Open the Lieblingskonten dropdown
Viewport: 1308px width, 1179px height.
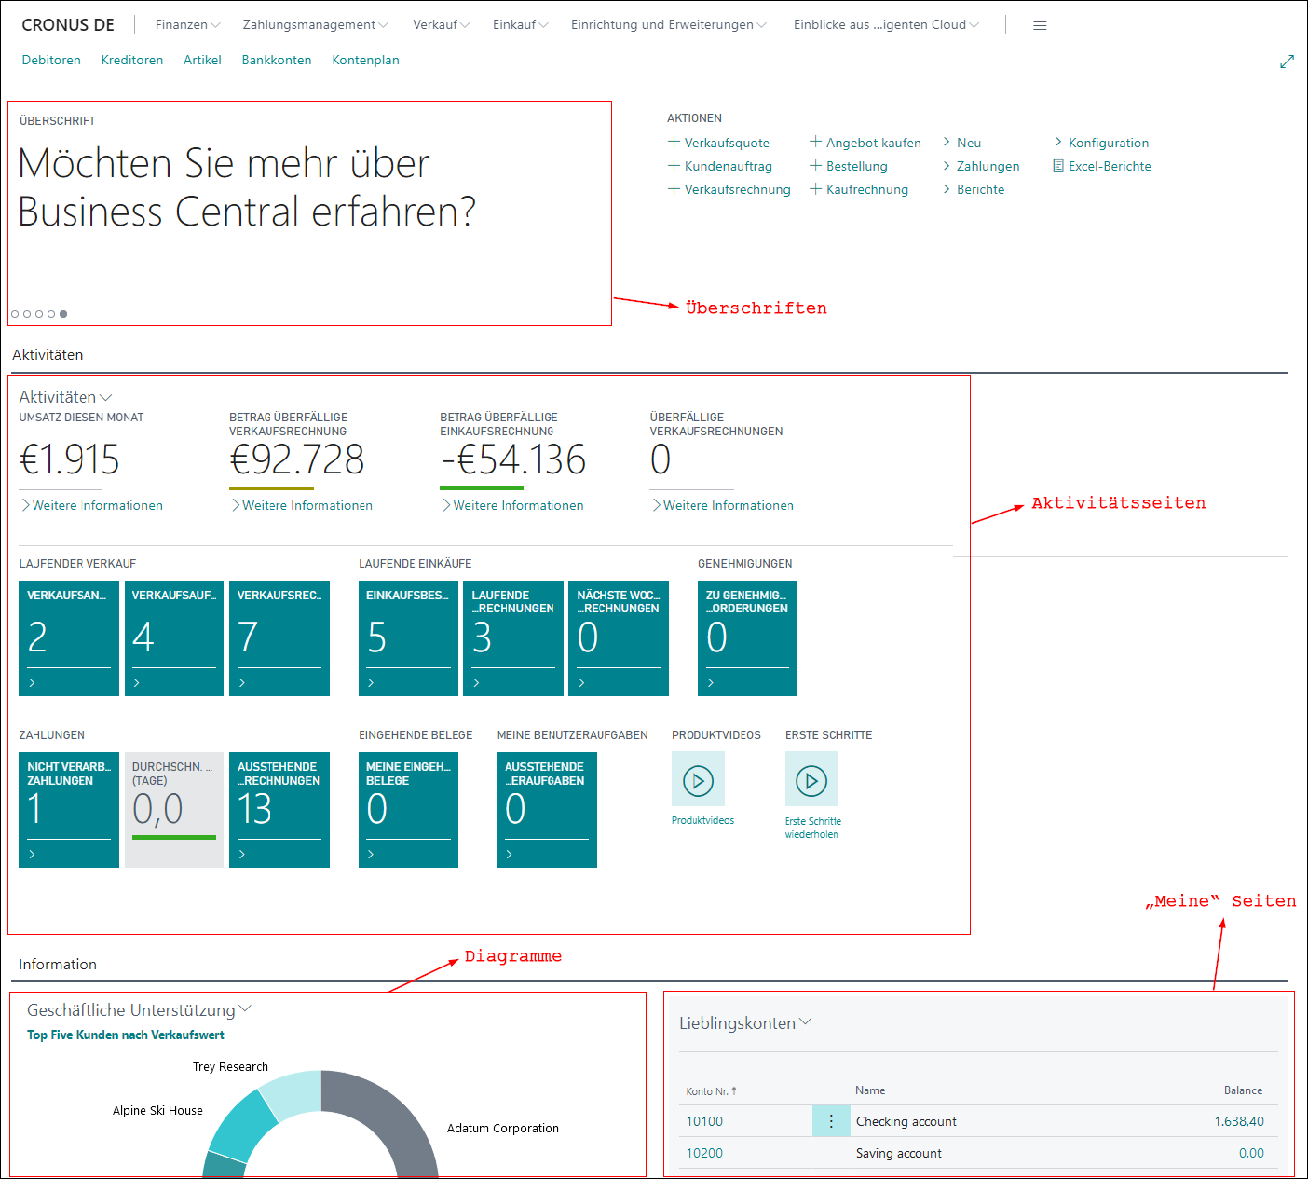coord(806,1022)
